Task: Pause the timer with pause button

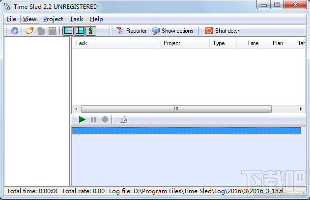Action: click(93, 120)
